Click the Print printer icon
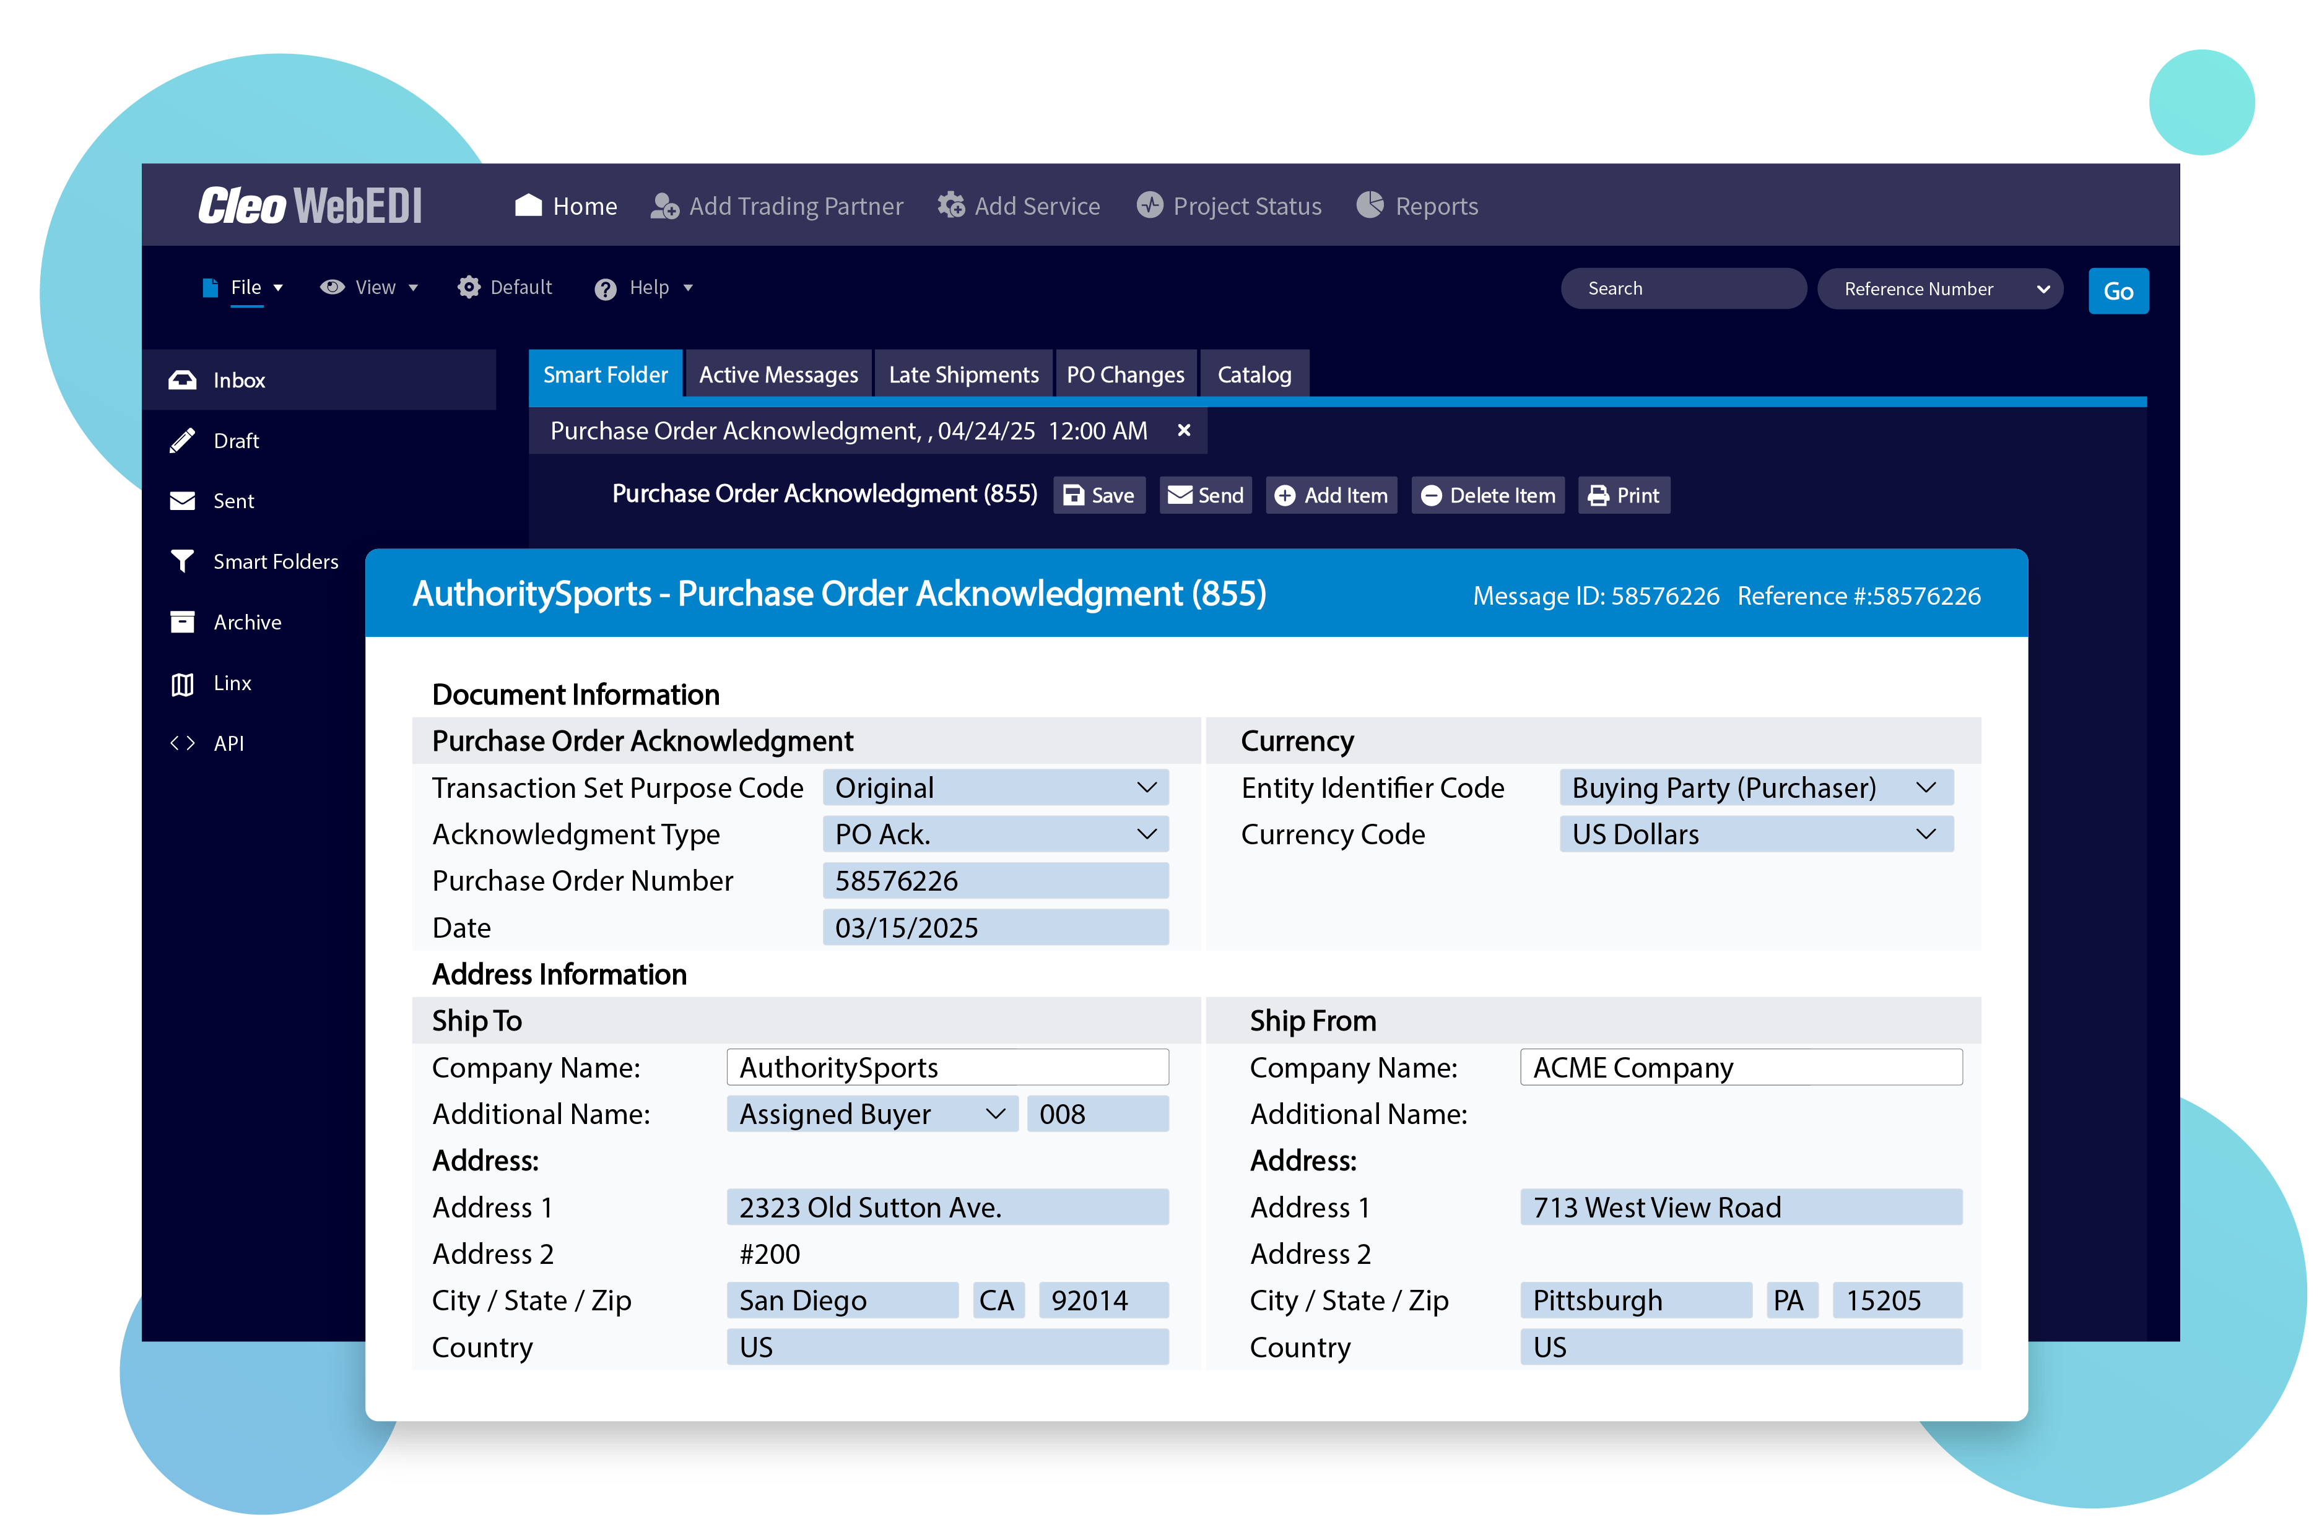This screenshot has height=1522, width=2322. tap(1597, 495)
